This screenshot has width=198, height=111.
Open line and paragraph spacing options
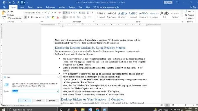78,17
